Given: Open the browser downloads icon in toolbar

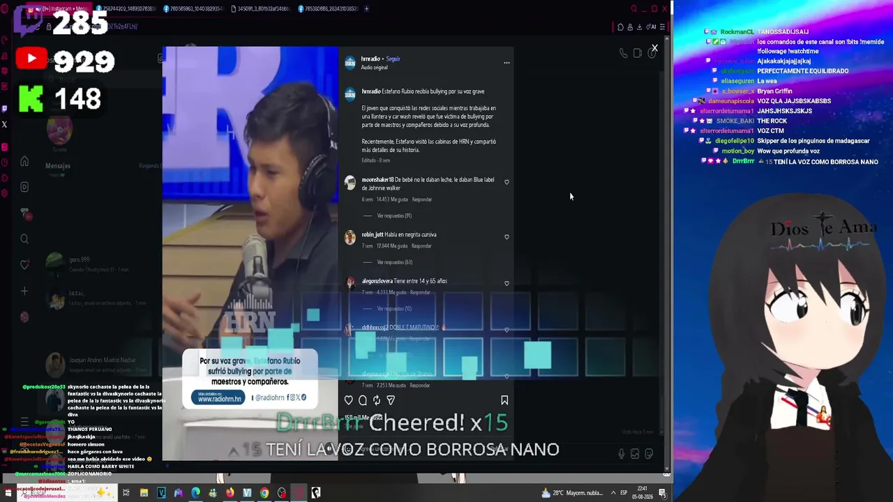Looking at the screenshot, I should tap(640, 27).
